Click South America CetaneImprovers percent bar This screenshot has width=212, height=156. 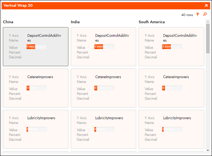point(172,88)
